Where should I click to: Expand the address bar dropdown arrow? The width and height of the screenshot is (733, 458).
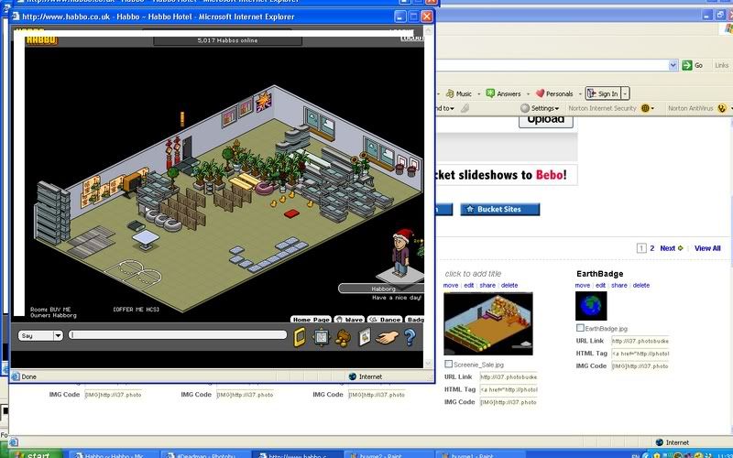click(673, 65)
